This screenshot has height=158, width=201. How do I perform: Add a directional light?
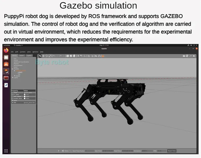coord(85,56)
